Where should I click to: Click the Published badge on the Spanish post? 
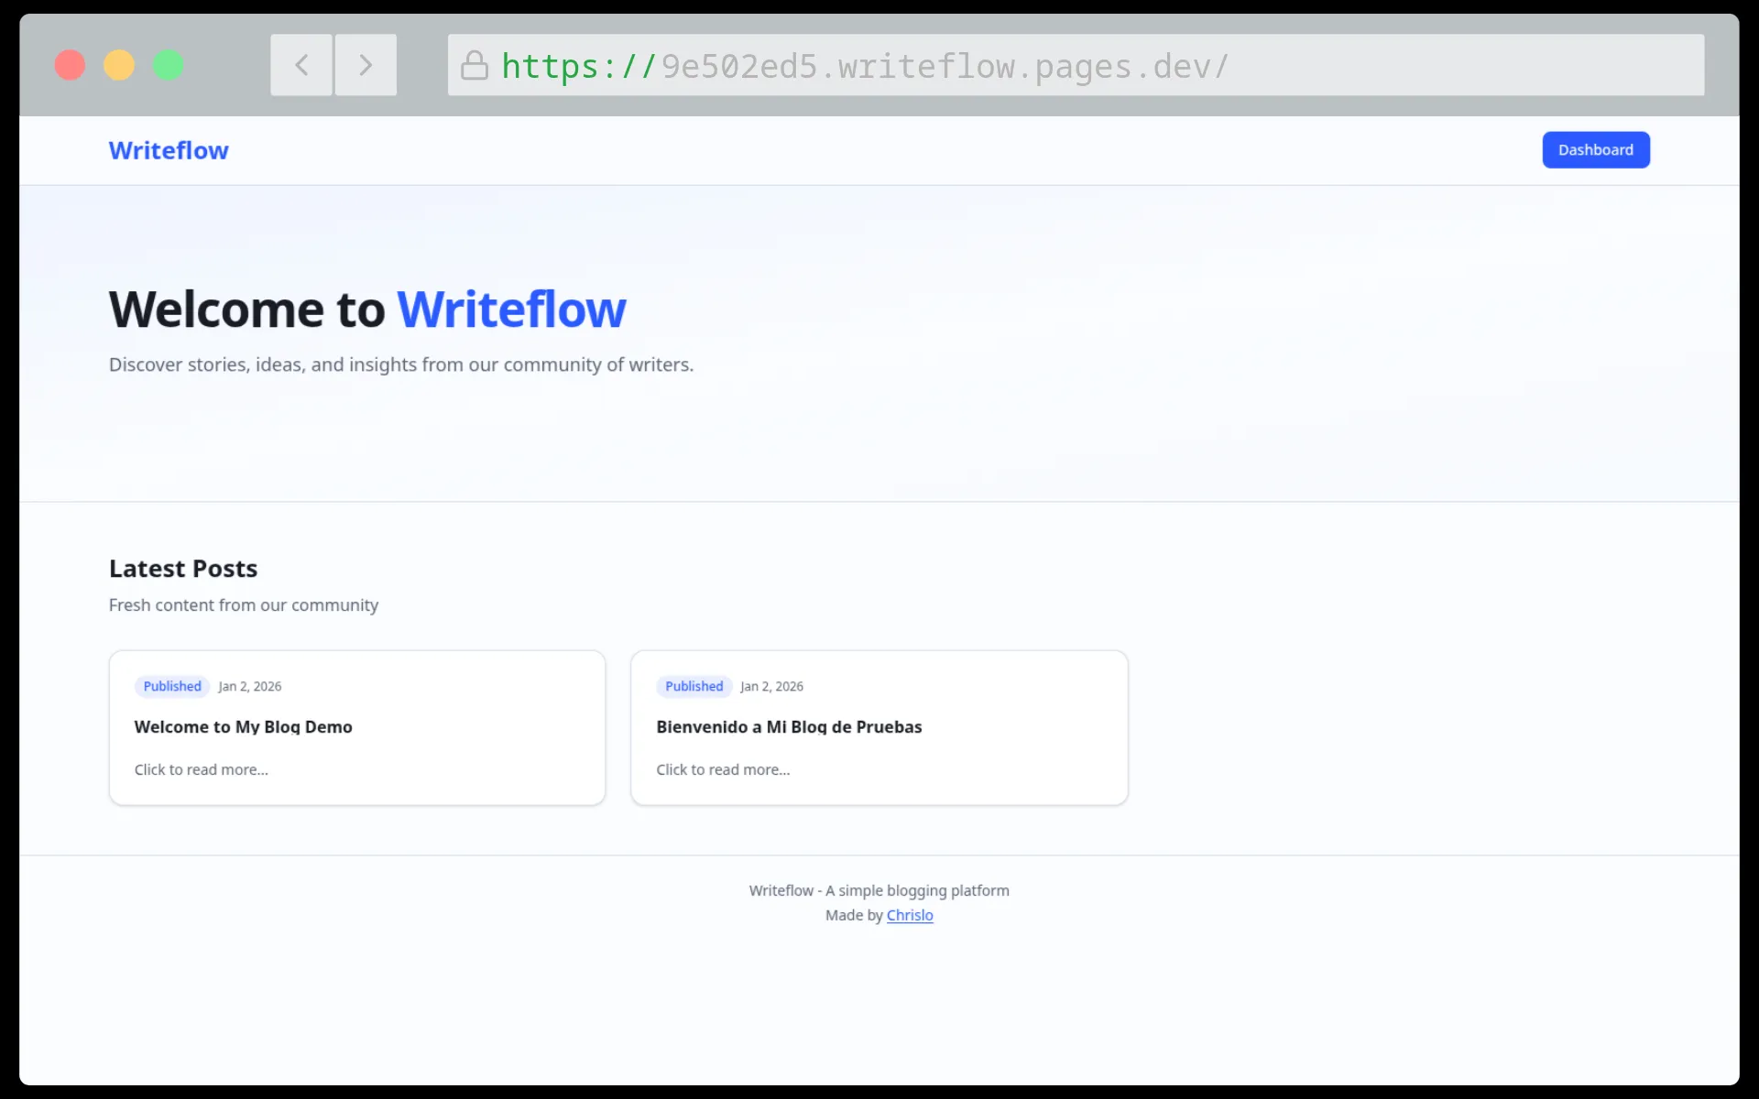pyautogui.click(x=694, y=686)
